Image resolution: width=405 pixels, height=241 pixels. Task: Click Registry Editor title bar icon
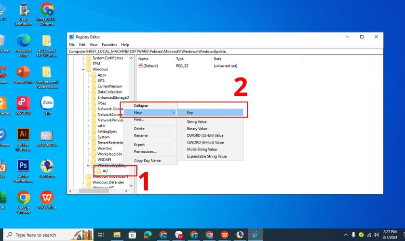(x=71, y=37)
